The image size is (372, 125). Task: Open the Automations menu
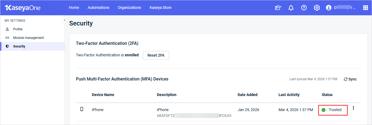coord(99,8)
